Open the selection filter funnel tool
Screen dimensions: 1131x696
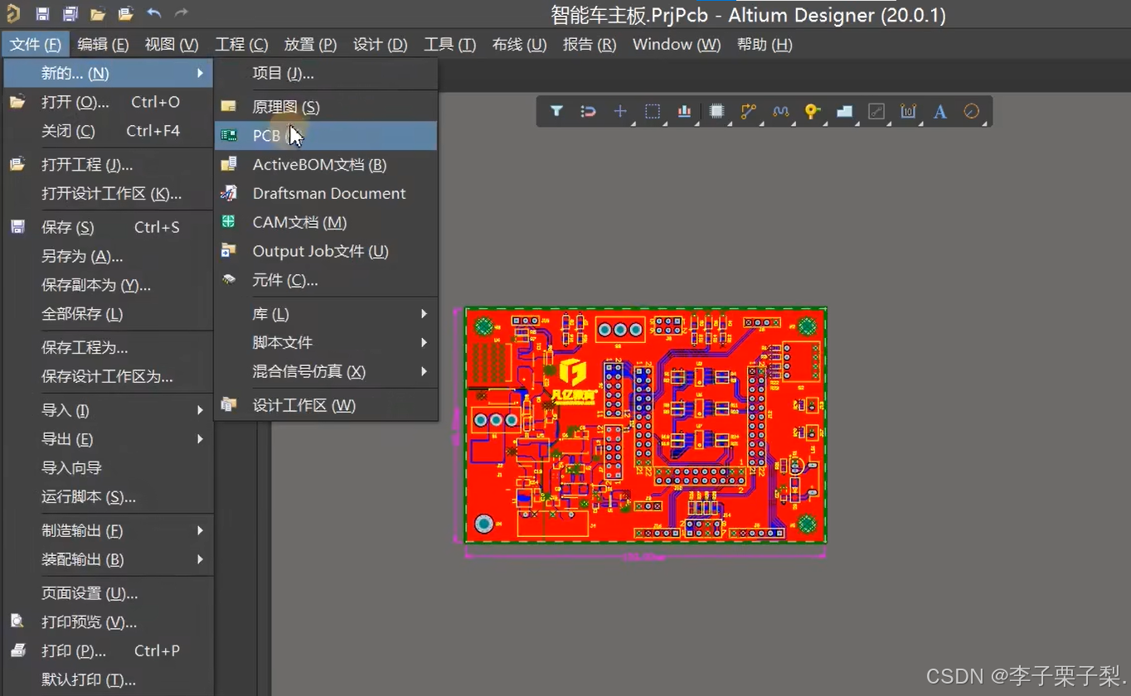pyautogui.click(x=556, y=111)
